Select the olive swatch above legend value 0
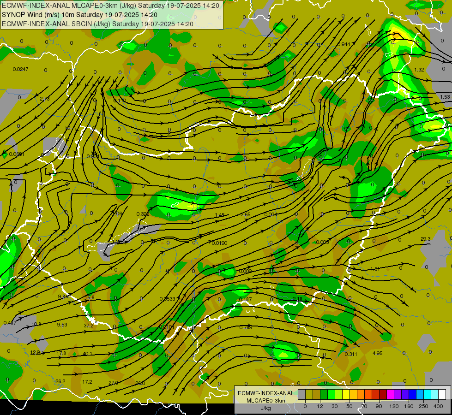Viewport: 452px width, 415px height. 309,395
